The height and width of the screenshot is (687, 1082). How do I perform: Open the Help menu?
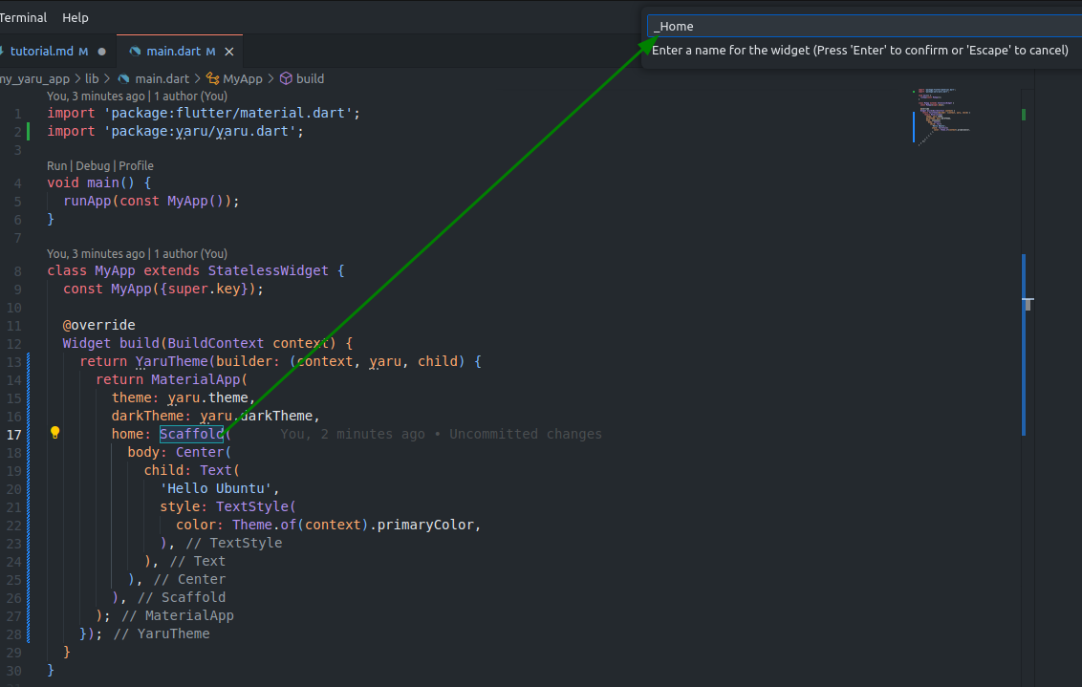pos(76,17)
